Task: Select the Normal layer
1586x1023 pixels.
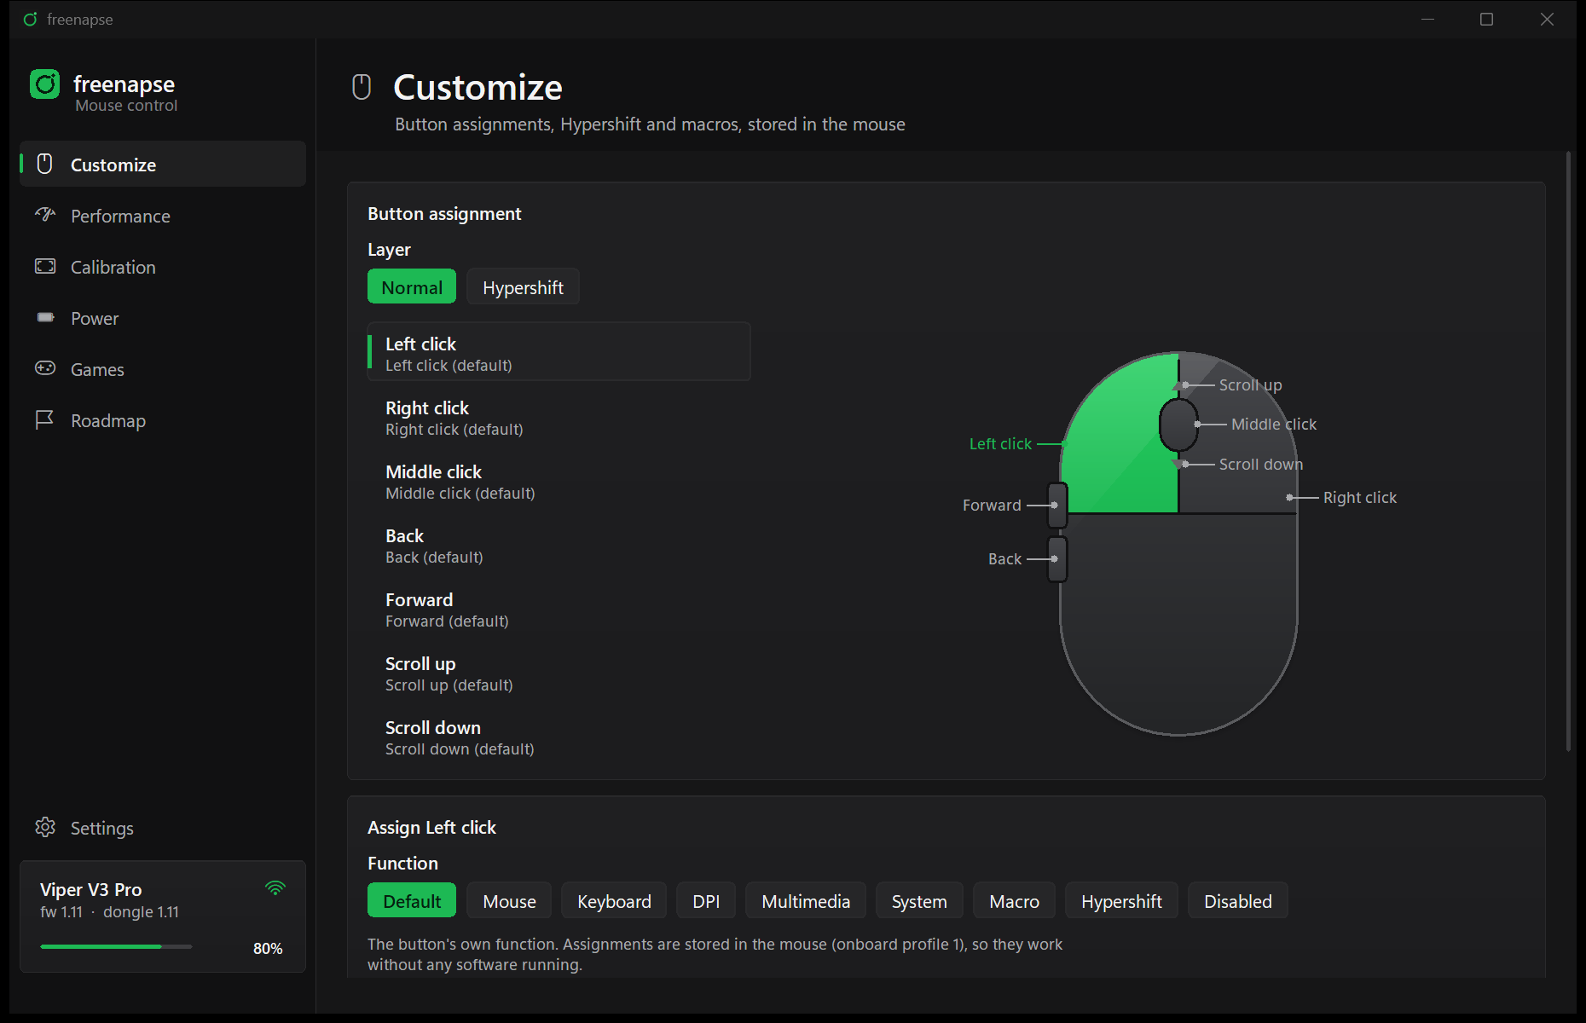Action: tap(412, 287)
